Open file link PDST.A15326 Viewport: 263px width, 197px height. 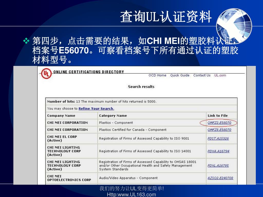[x=218, y=138]
